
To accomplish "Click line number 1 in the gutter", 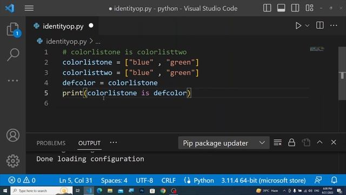I will [x=46, y=52].
